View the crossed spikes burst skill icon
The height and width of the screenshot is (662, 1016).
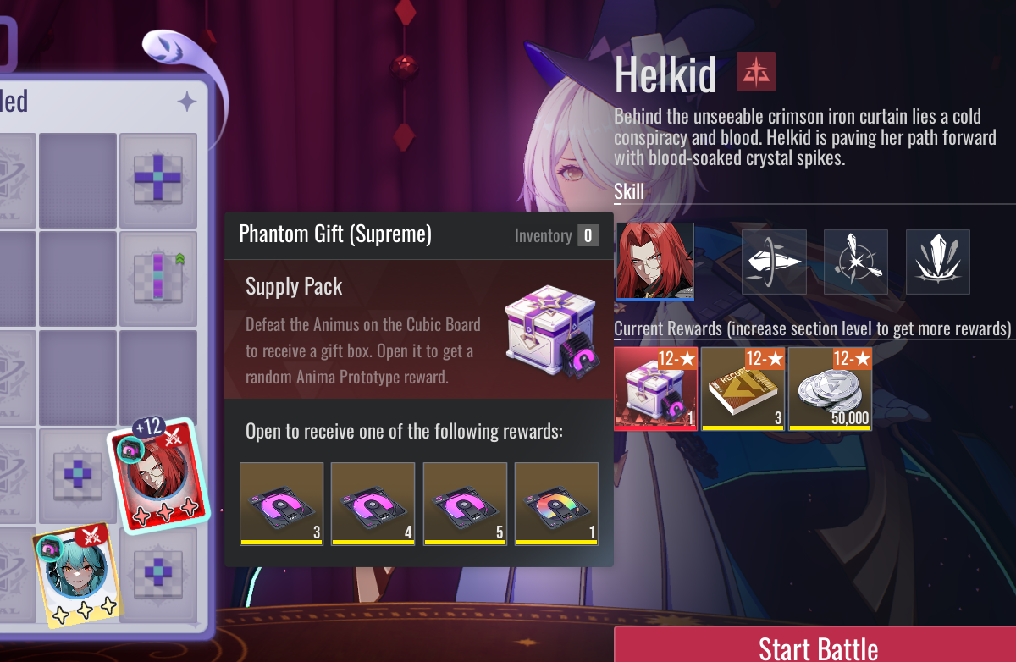856,262
